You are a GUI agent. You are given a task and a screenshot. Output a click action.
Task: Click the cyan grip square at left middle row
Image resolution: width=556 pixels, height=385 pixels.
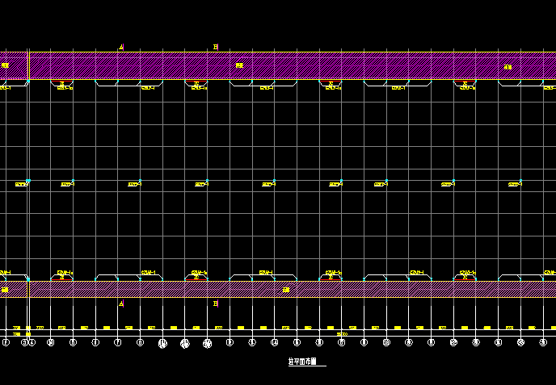pyautogui.click(x=27, y=181)
